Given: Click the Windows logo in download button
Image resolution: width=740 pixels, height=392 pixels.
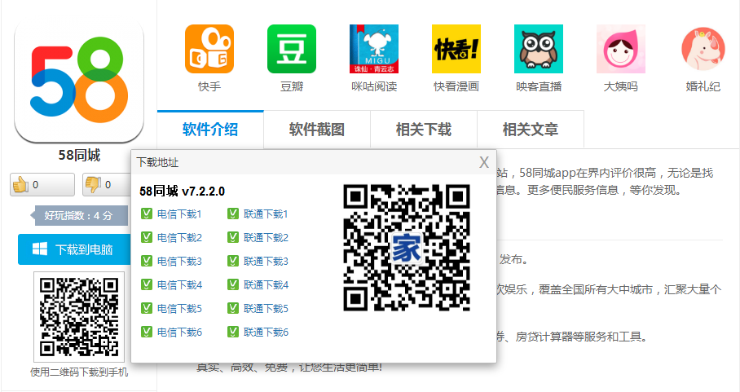Looking at the screenshot, I should [x=40, y=249].
